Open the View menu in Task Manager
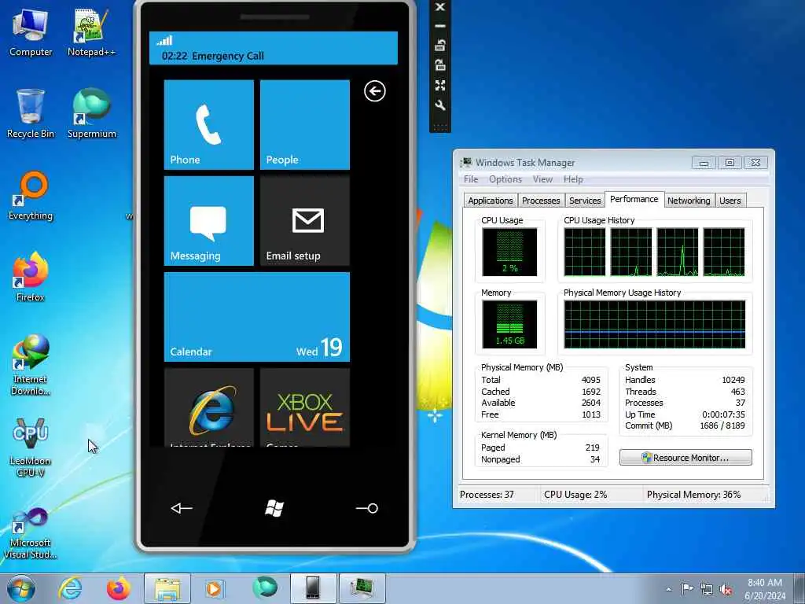The height and width of the screenshot is (604, 805). click(542, 179)
